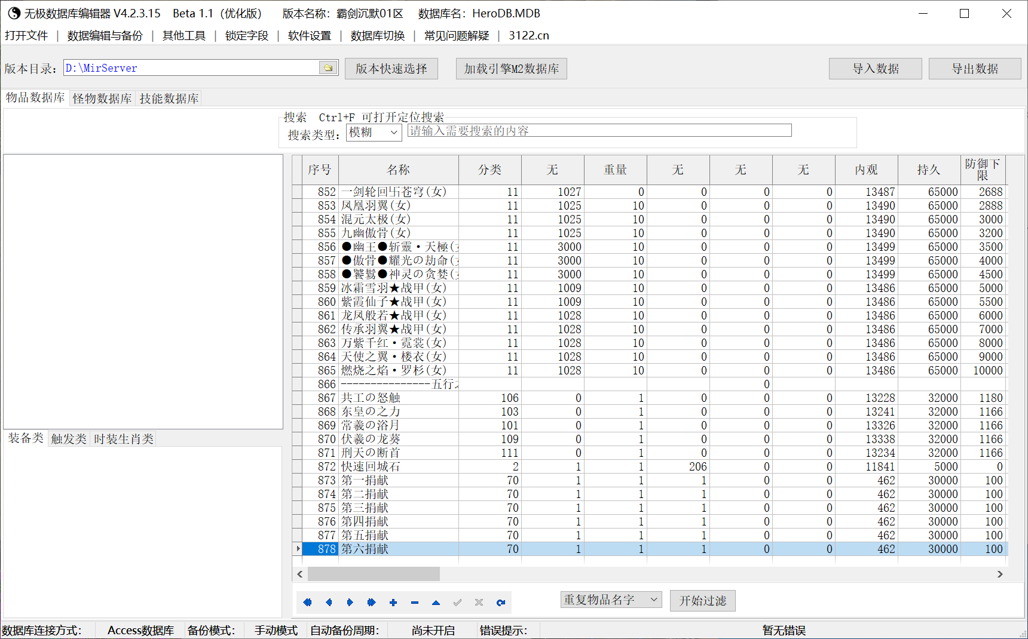Select row 878 第六捐献
Viewport: 1028px width, 639px height.
650,549
